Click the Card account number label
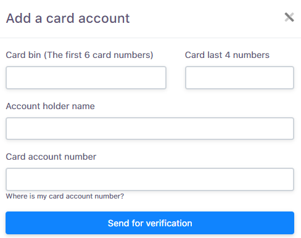The image size is (301, 238). click(51, 157)
